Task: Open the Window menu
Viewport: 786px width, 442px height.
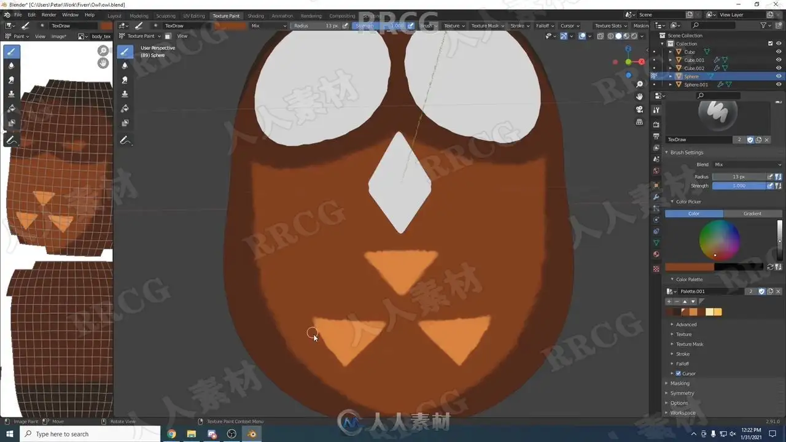Action: coord(71,15)
